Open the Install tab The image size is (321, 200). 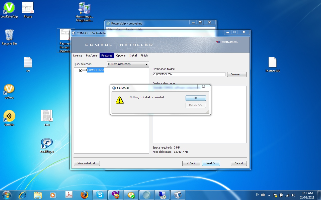click(133, 55)
